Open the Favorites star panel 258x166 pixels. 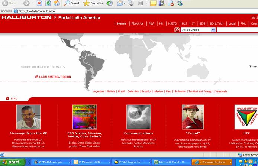click(x=93, y=3)
